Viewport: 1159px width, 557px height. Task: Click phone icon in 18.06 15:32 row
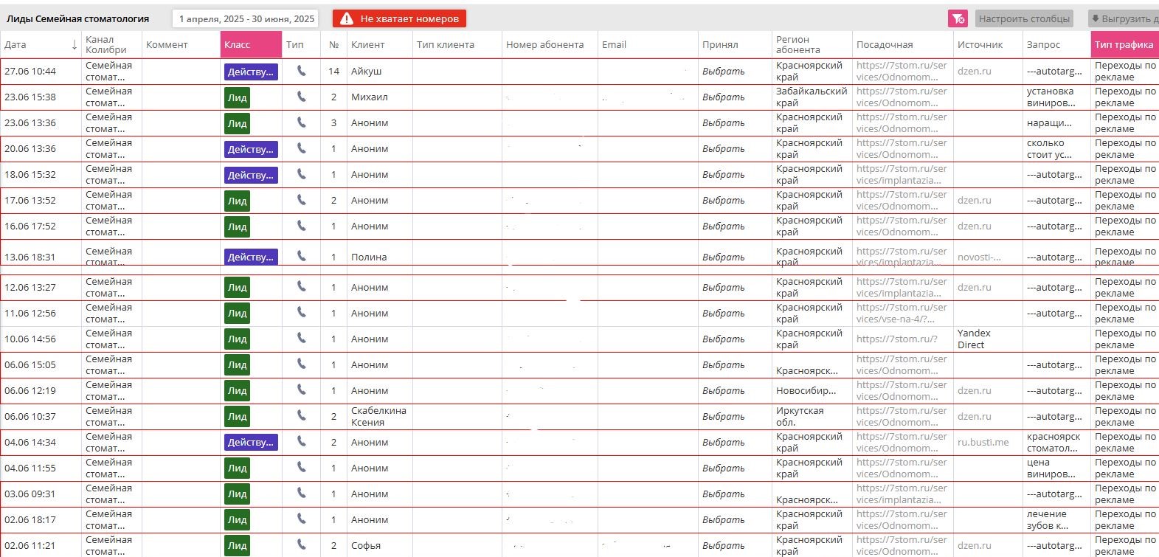301,174
